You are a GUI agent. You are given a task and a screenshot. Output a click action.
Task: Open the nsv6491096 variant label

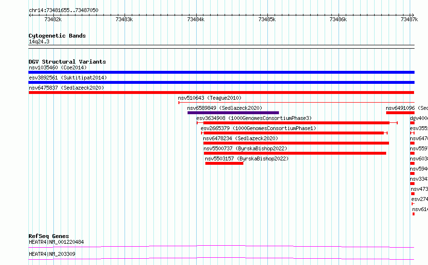coord(407,108)
